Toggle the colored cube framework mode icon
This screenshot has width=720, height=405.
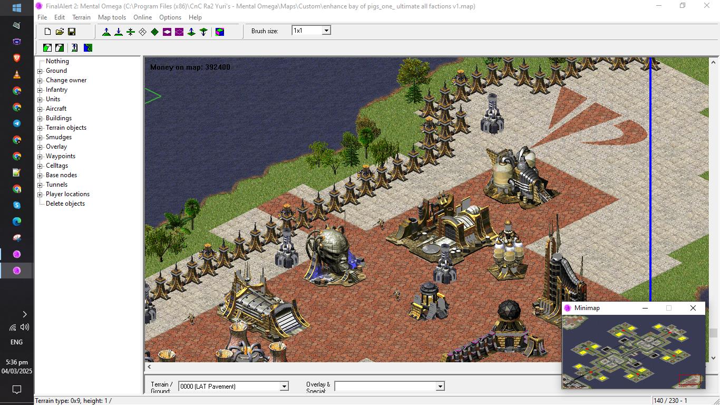[220, 32]
